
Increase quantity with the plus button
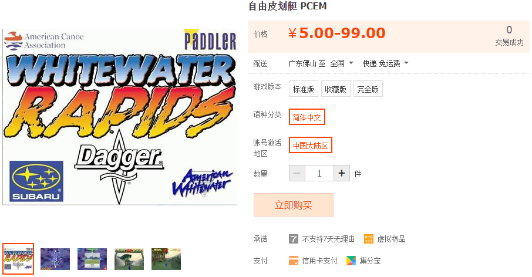pos(342,173)
